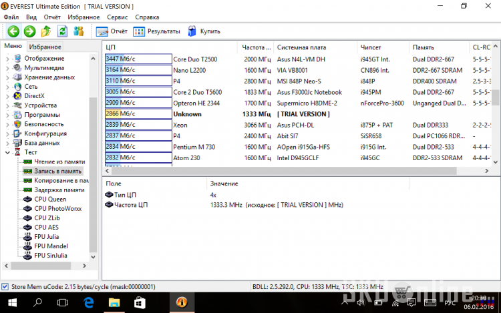Sort by the Системная плата column header
This screenshot has width=501, height=313.
[x=315, y=47]
